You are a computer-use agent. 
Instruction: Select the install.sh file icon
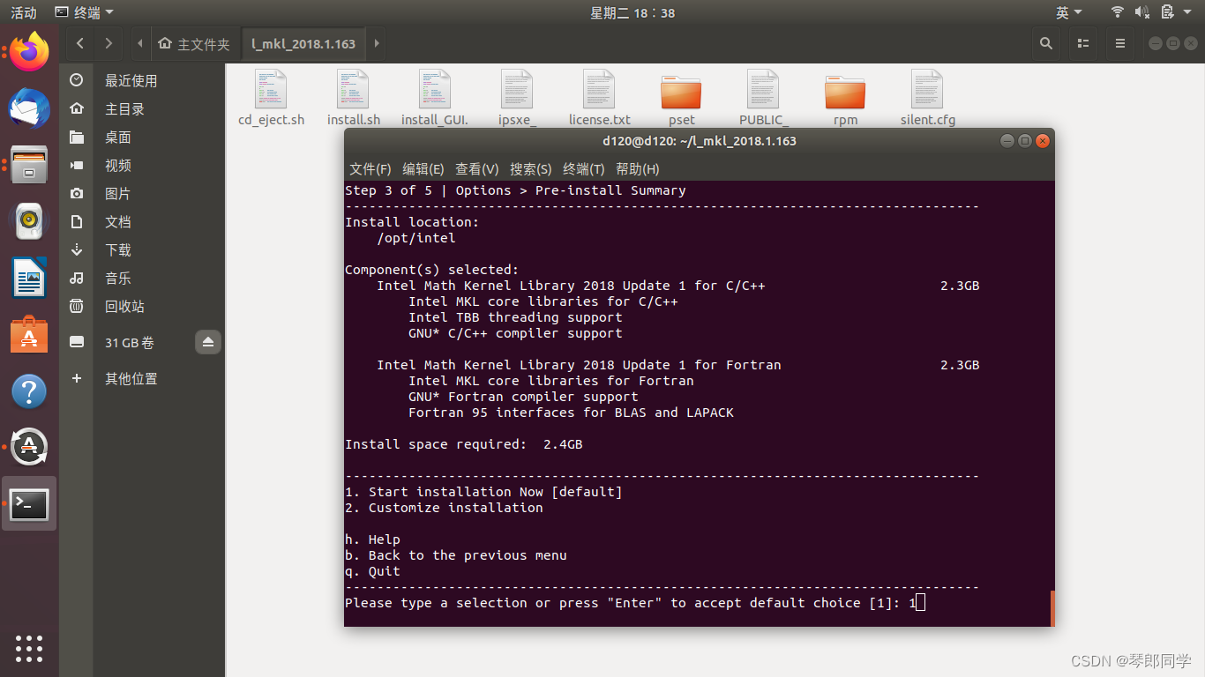point(353,89)
